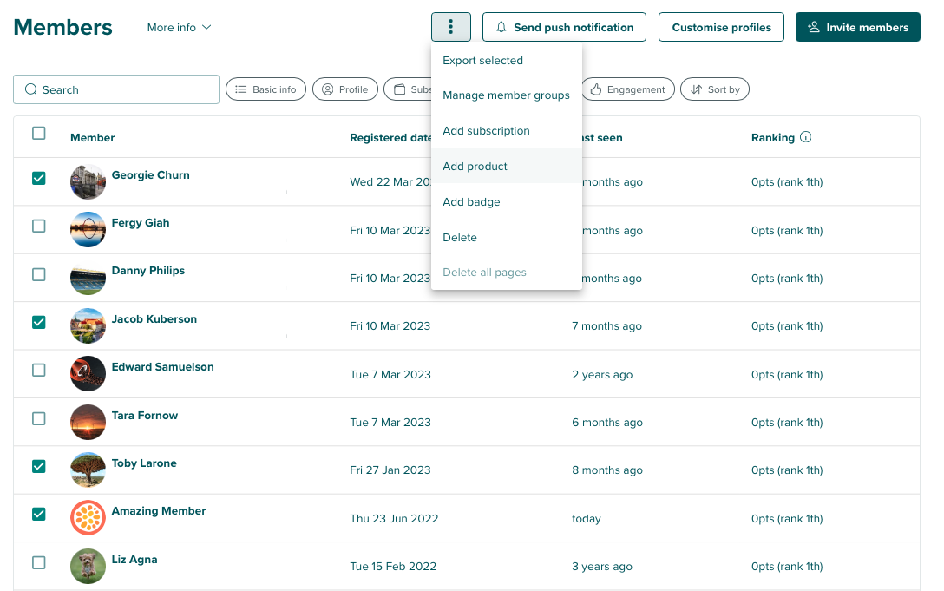This screenshot has height=591, width=944.
Task: Click the Engagement thumbs-up filter icon
Action: click(596, 89)
